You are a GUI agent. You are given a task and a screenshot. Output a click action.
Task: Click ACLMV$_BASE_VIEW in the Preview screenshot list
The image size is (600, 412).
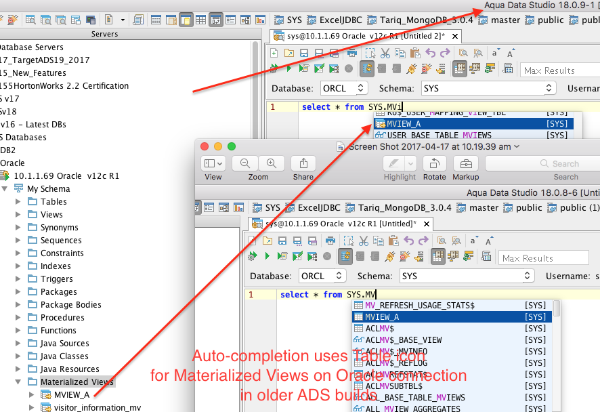click(452, 339)
